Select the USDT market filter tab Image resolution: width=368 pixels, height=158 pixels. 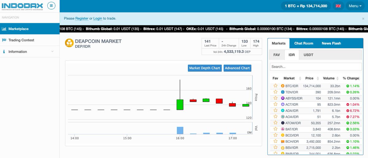308,55
